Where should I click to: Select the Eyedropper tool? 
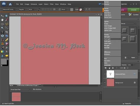[6, 20]
